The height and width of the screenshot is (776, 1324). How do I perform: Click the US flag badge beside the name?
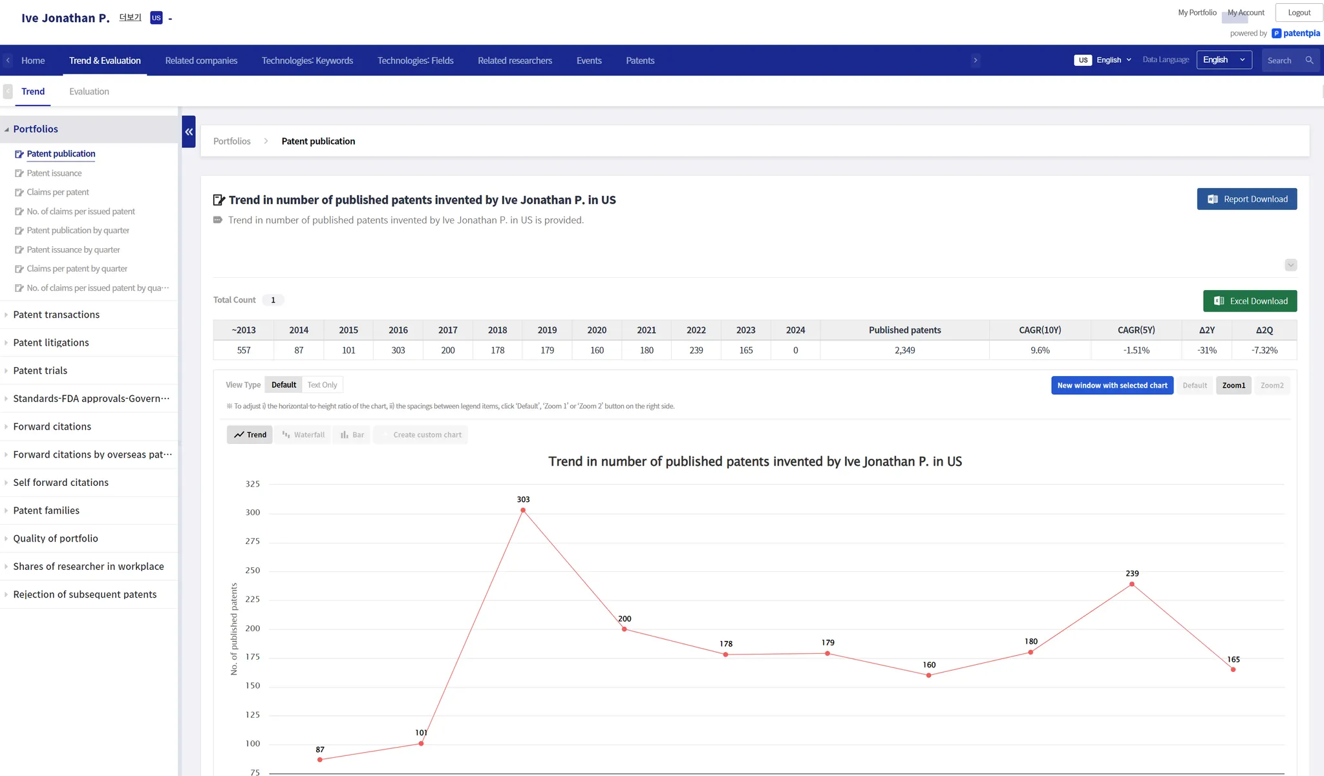pos(156,18)
